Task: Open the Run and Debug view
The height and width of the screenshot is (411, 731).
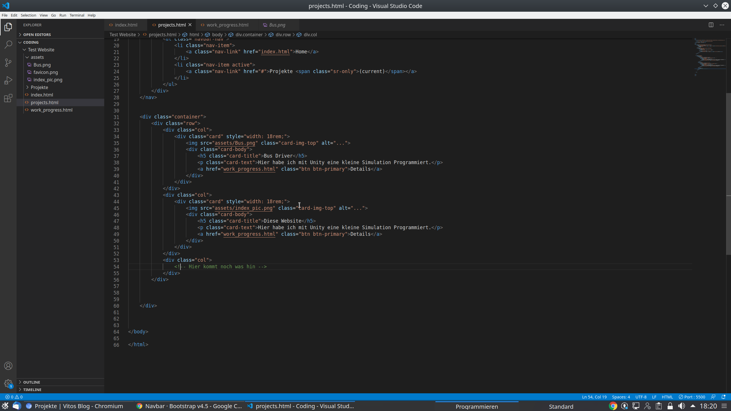Action: pos(8,80)
